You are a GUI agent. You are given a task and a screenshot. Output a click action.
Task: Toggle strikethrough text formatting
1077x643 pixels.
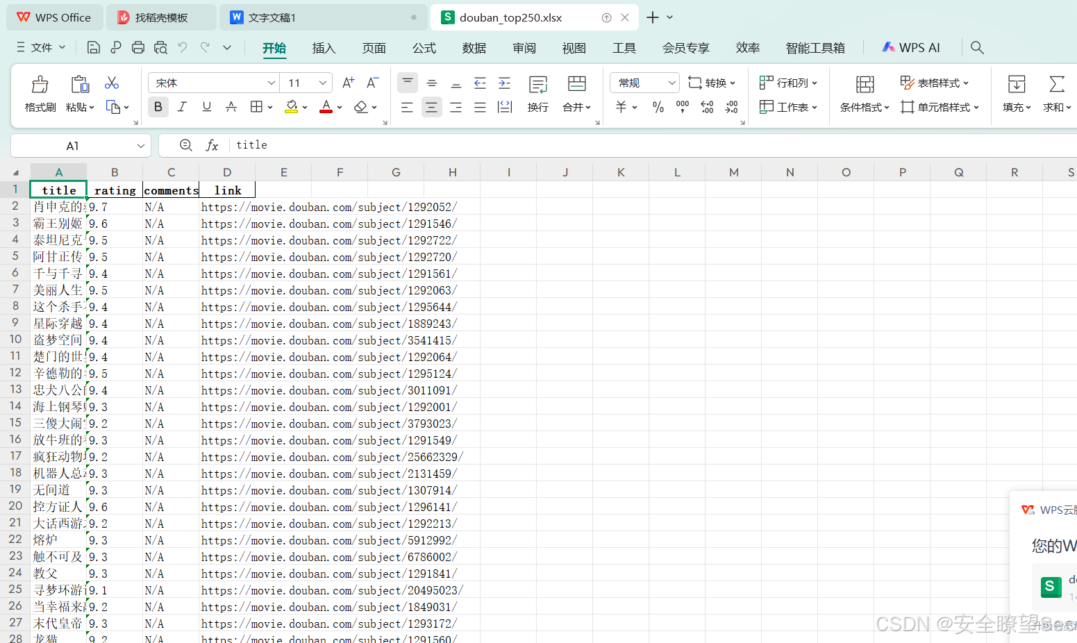(x=231, y=107)
